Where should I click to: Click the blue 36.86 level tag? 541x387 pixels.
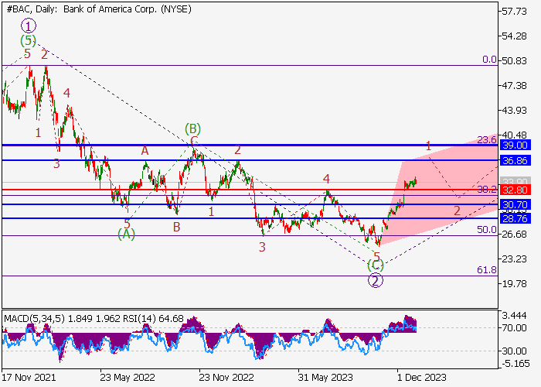click(515, 160)
